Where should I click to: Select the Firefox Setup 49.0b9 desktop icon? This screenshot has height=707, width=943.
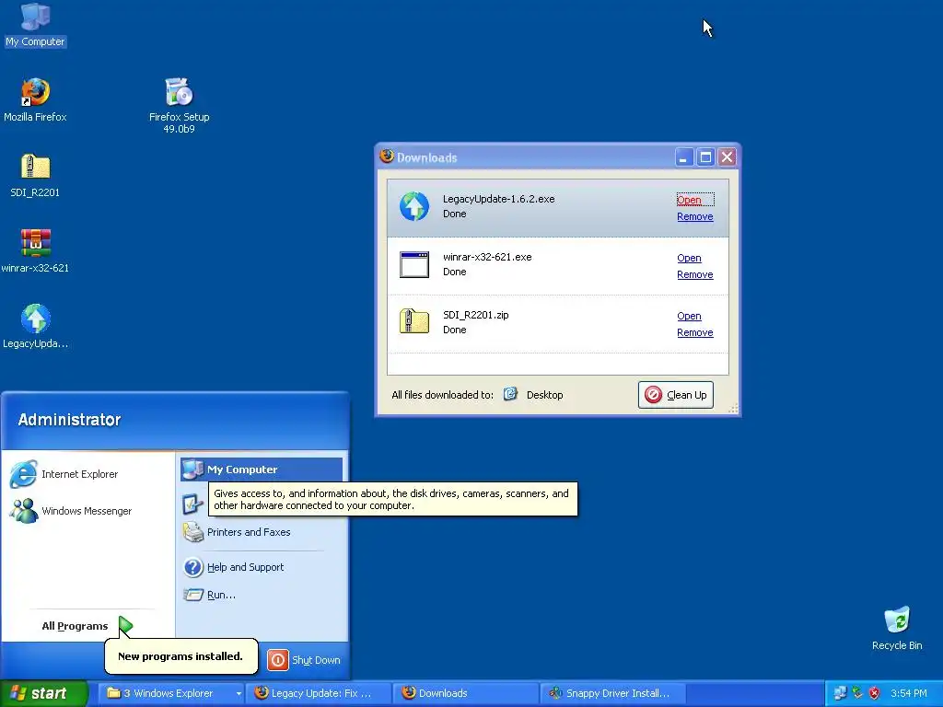point(180,105)
